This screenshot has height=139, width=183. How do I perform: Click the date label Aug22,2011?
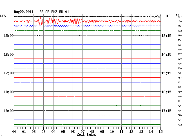pos(24,12)
